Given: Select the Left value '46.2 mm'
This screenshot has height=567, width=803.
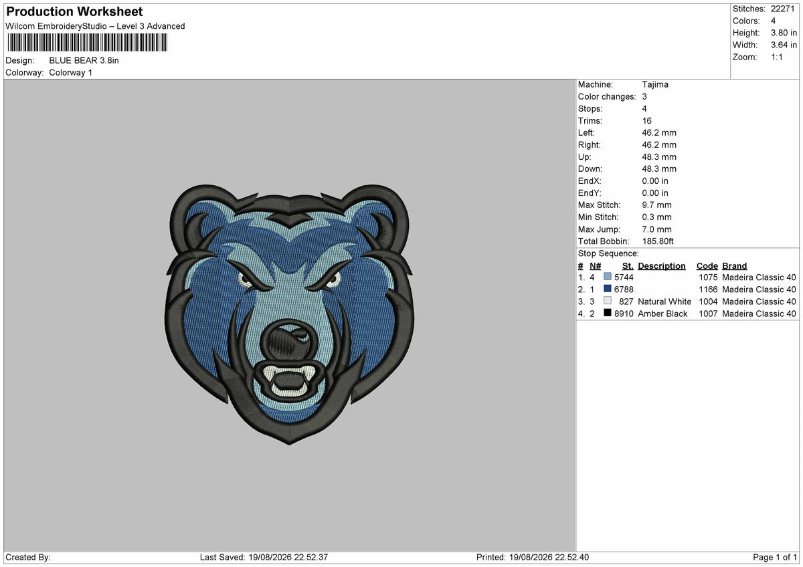Looking at the screenshot, I should coord(659,132).
